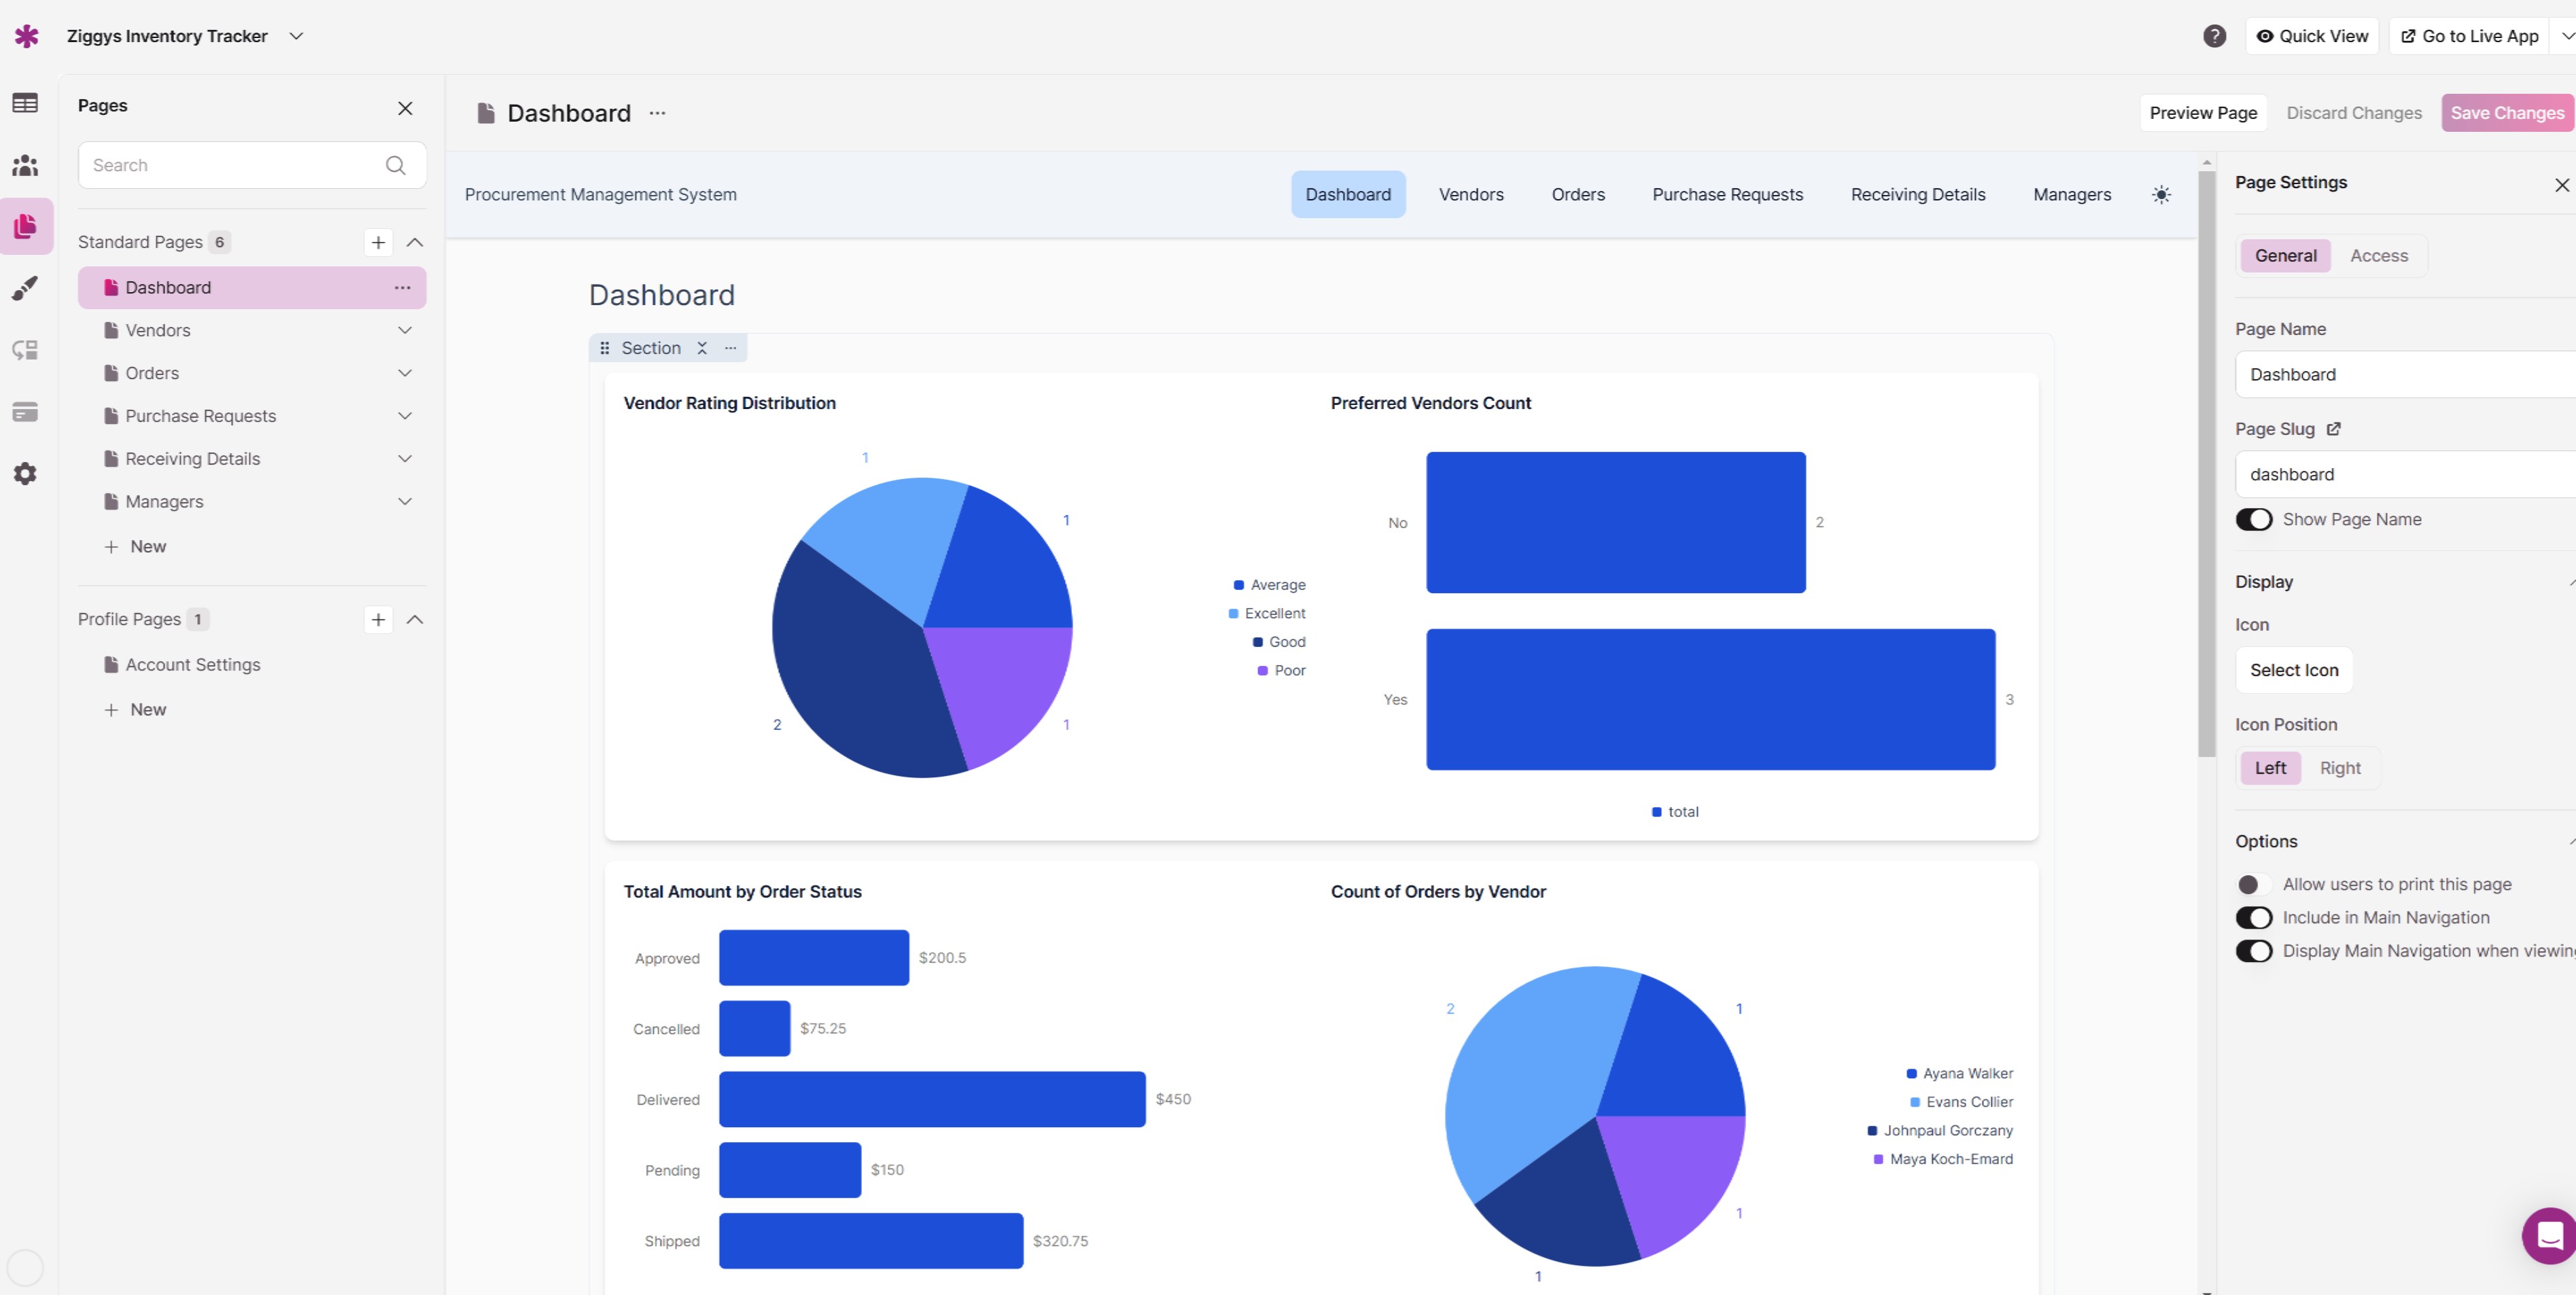
Task: Enable Allow users to print this page
Action: (2254, 884)
